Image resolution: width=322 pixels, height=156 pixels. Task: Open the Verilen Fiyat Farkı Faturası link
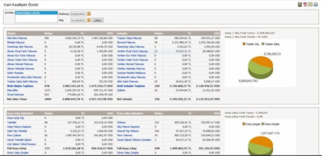[x=132, y=51]
